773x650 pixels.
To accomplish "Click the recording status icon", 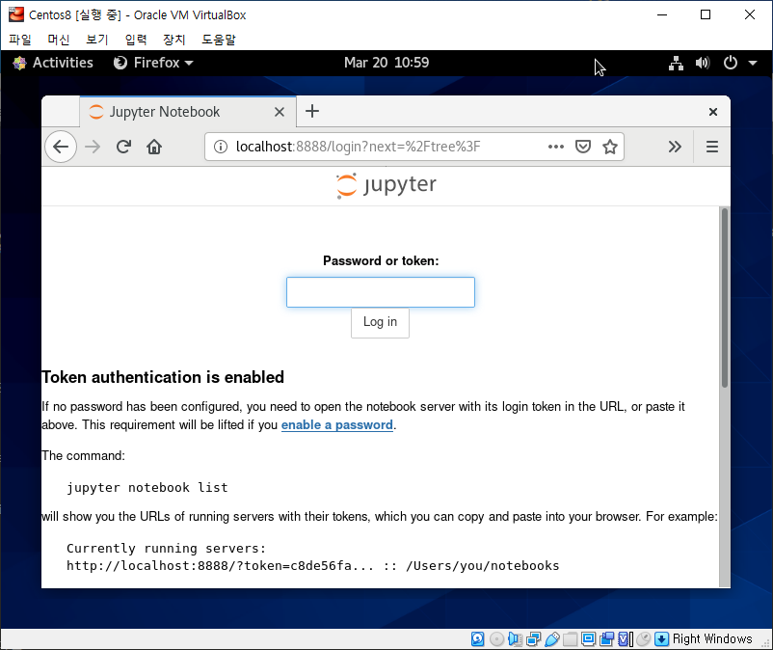I will 607,639.
